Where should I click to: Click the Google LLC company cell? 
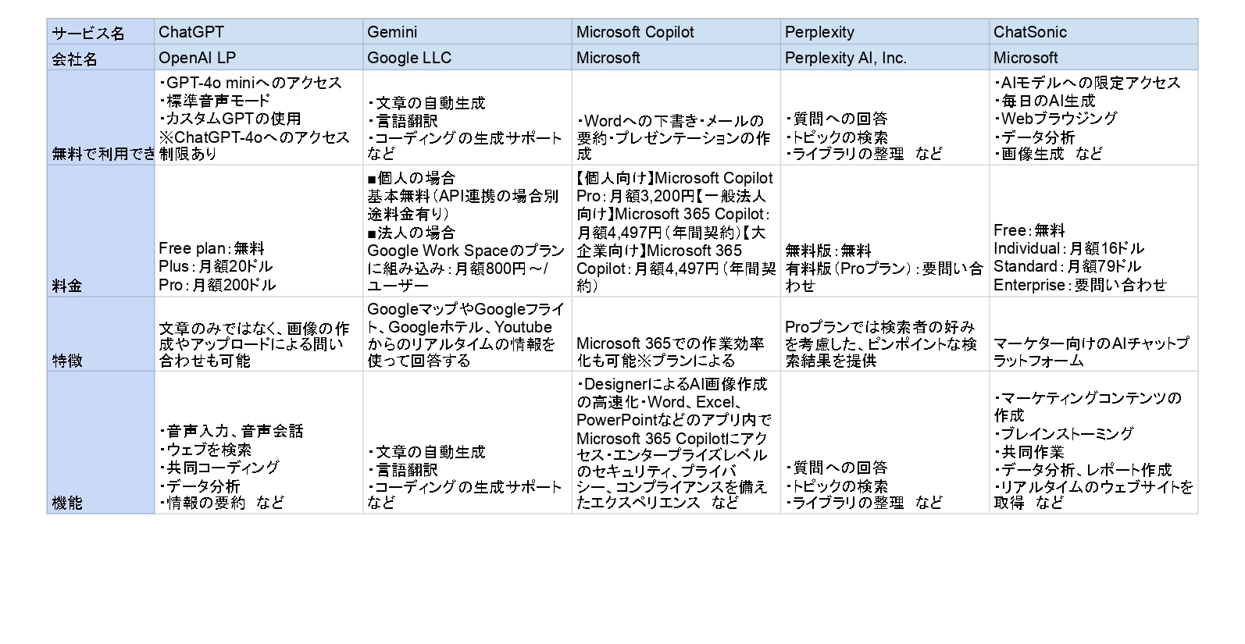[467, 58]
